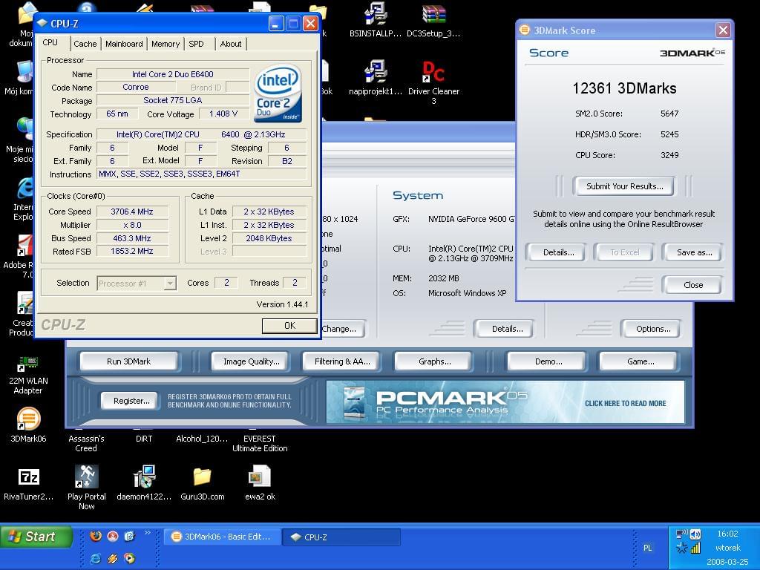
Task: Open the SPD tab in CPU-Z
Action: (196, 44)
